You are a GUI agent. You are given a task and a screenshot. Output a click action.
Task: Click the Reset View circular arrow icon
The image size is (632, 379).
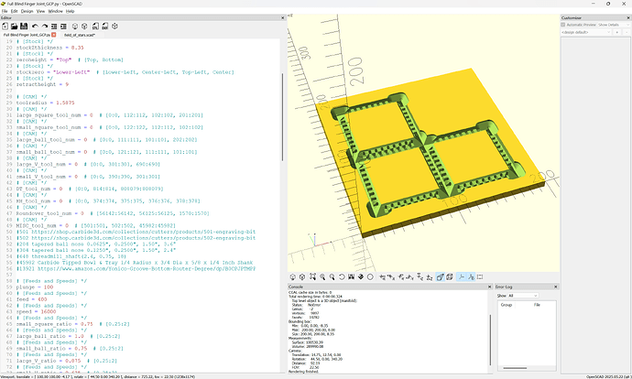coord(342,277)
